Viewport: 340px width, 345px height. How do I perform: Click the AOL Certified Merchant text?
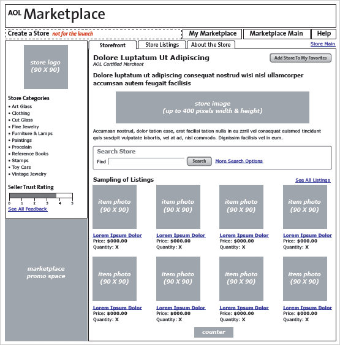coord(118,64)
